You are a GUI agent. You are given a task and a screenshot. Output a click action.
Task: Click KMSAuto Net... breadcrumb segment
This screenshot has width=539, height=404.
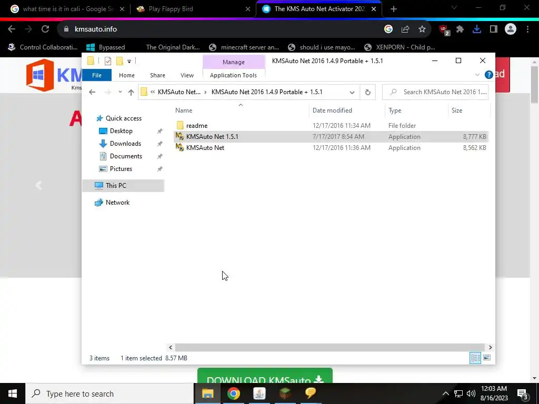(x=179, y=92)
